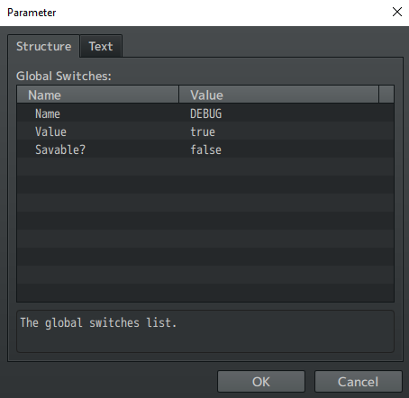This screenshot has width=409, height=398.
Task: Select the 'Savable?' row label
Action: [x=60, y=149]
